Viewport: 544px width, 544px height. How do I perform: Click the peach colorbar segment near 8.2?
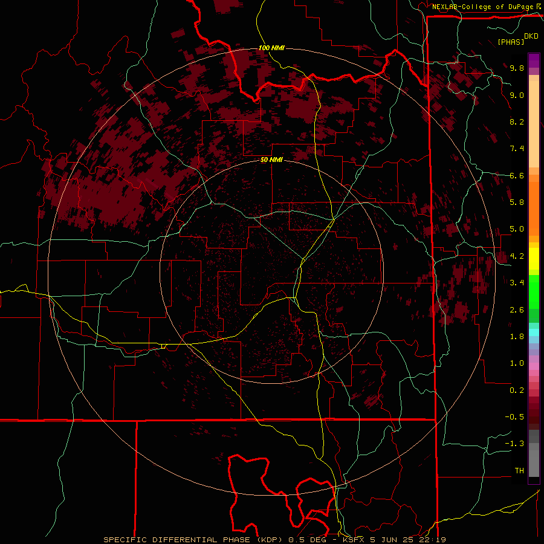click(x=534, y=124)
